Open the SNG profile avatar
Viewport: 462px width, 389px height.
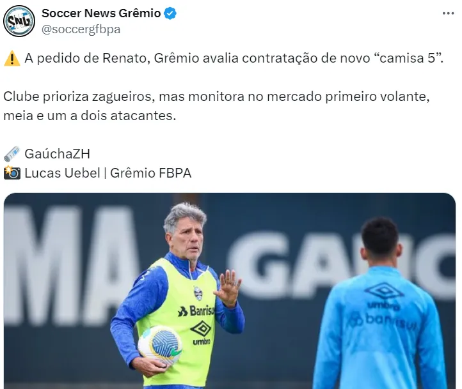click(x=19, y=21)
